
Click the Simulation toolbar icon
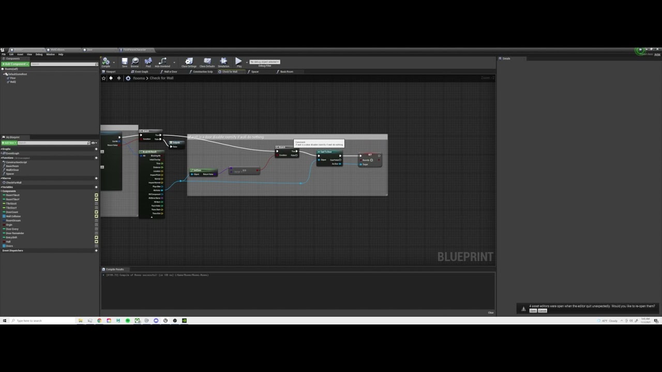[223, 61]
